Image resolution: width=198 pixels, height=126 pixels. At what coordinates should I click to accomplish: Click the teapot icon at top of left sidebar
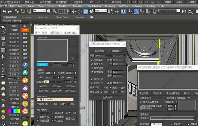coord(3,27)
